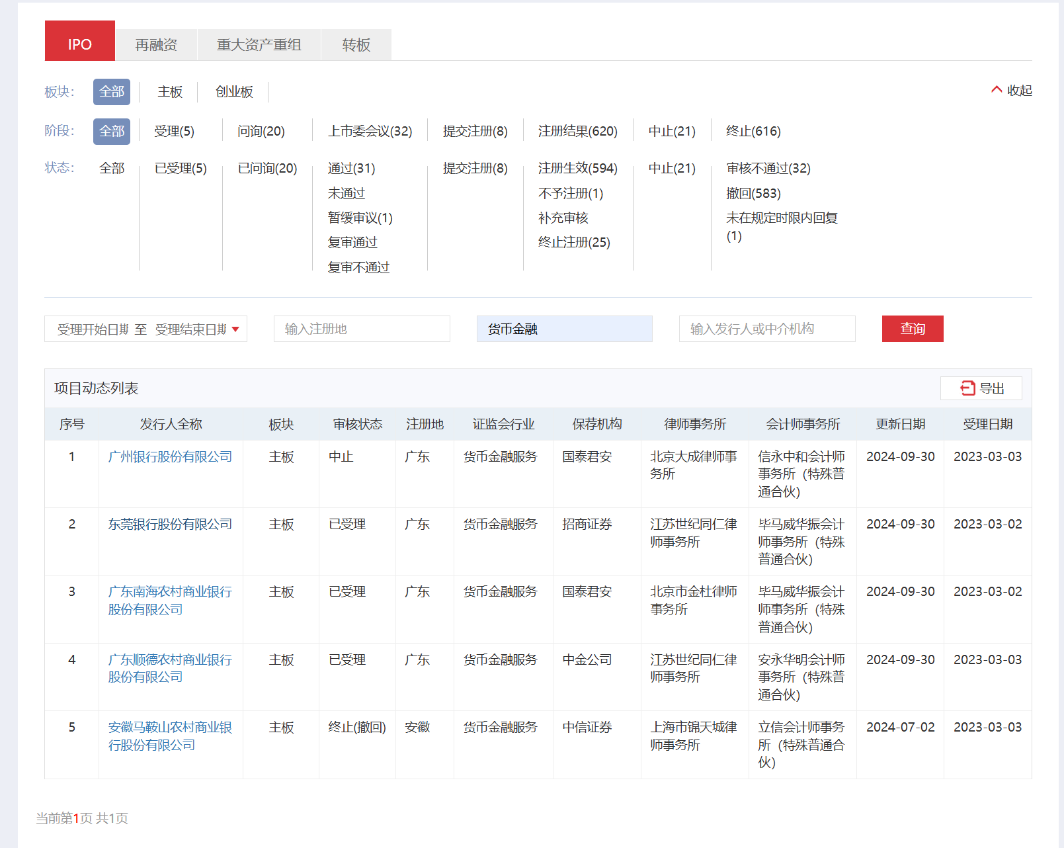Choose status filter 撤回(583)
Screen dimensions: 1064x848
[753, 194]
